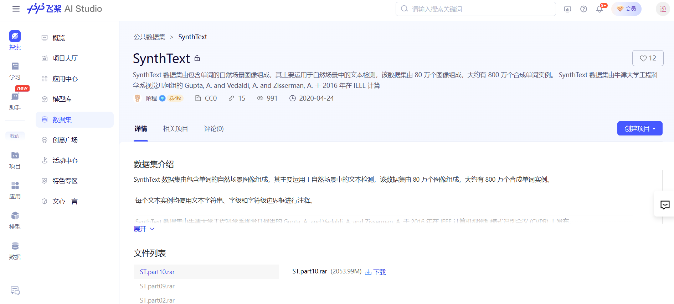Open the help question mark icon
Image resolution: width=674 pixels, height=304 pixels.
click(583, 9)
